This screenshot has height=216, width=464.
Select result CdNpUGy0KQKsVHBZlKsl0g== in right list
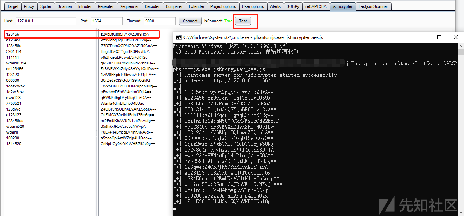(128, 144)
